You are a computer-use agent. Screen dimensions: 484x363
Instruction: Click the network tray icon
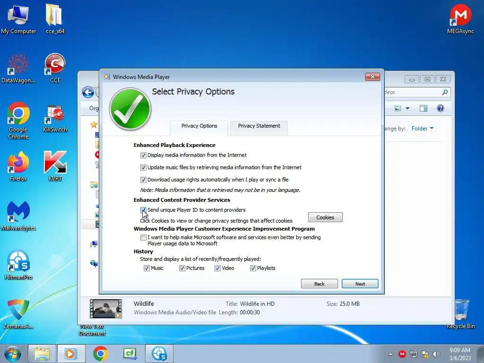pos(413,354)
